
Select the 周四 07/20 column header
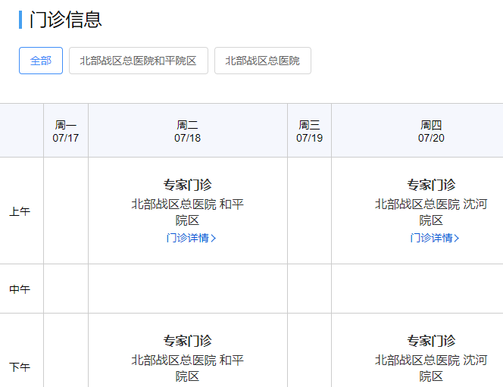431,131
